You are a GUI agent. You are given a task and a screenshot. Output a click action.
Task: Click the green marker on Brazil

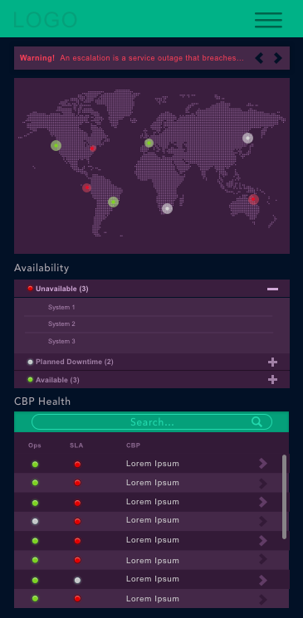(x=113, y=202)
